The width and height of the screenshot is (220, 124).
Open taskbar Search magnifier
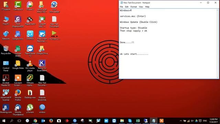[12, 121]
